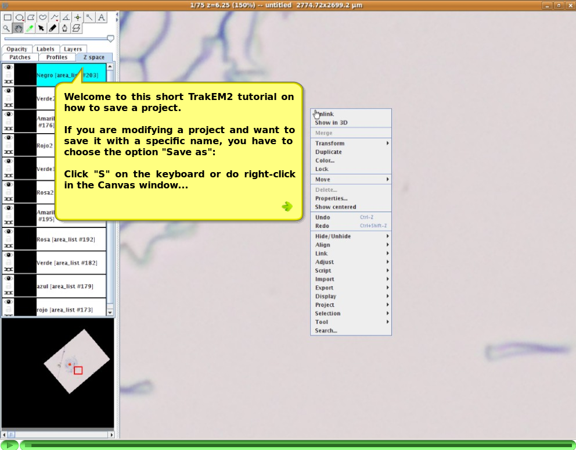This screenshot has width=576, height=450.
Task: Click the green next arrow in tutorial bubble
Action: pyautogui.click(x=287, y=206)
